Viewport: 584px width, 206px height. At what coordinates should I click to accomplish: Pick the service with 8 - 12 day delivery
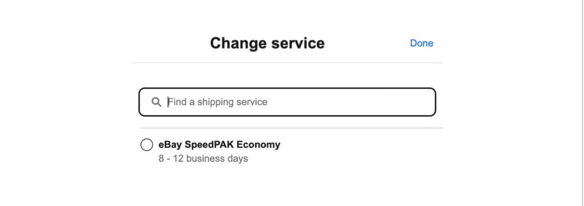147,145
